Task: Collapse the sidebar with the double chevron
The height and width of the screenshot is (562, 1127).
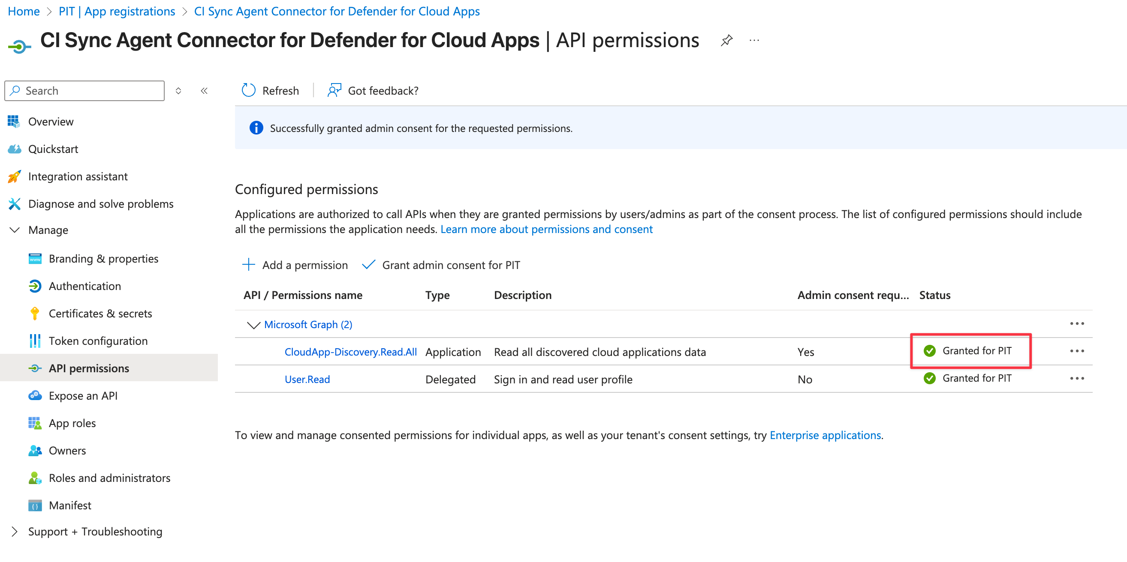Action: pyautogui.click(x=204, y=90)
